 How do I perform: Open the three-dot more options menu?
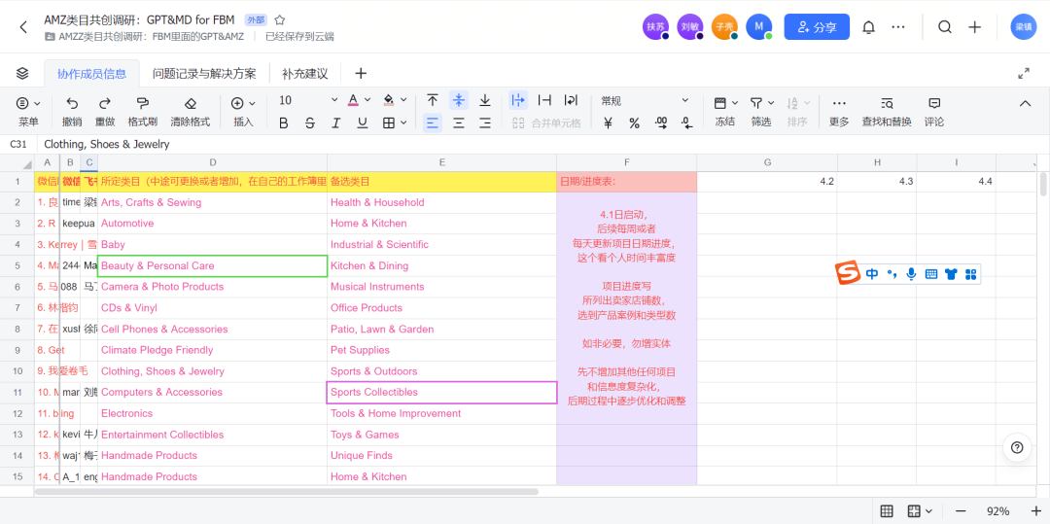(898, 27)
